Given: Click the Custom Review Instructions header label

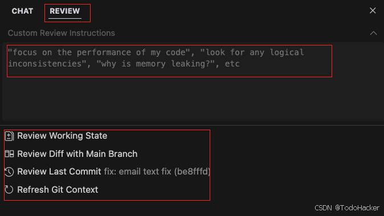Looking at the screenshot, I should tap(61, 33).
